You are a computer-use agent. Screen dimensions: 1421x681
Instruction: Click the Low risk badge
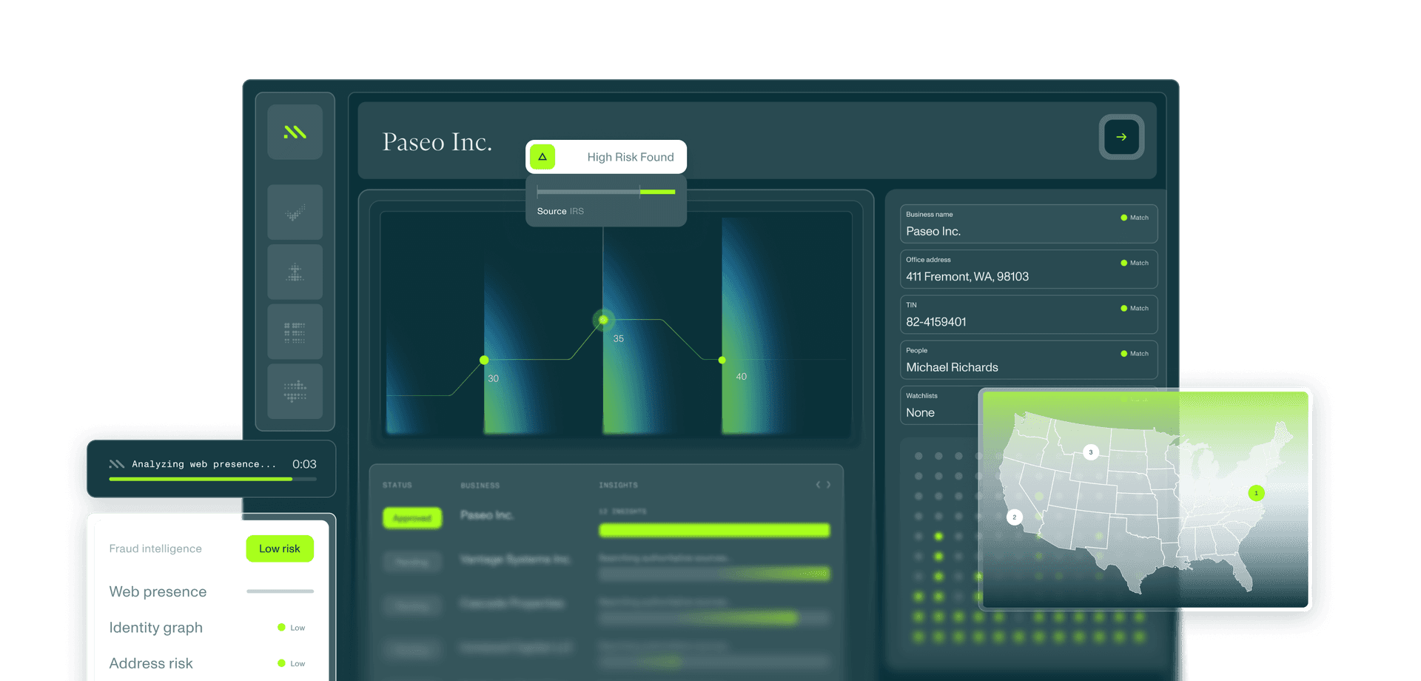tap(280, 549)
